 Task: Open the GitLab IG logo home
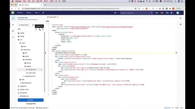click(x=13, y=13)
